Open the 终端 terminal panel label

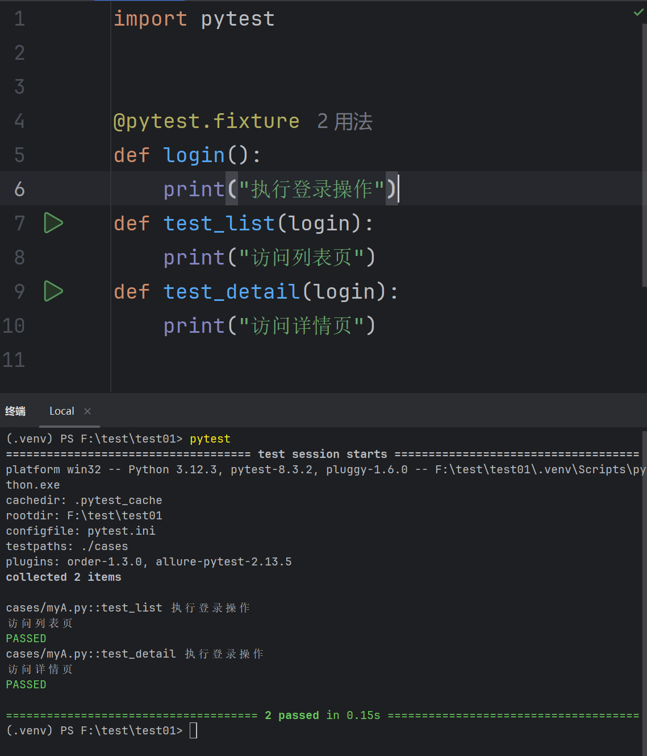point(15,411)
